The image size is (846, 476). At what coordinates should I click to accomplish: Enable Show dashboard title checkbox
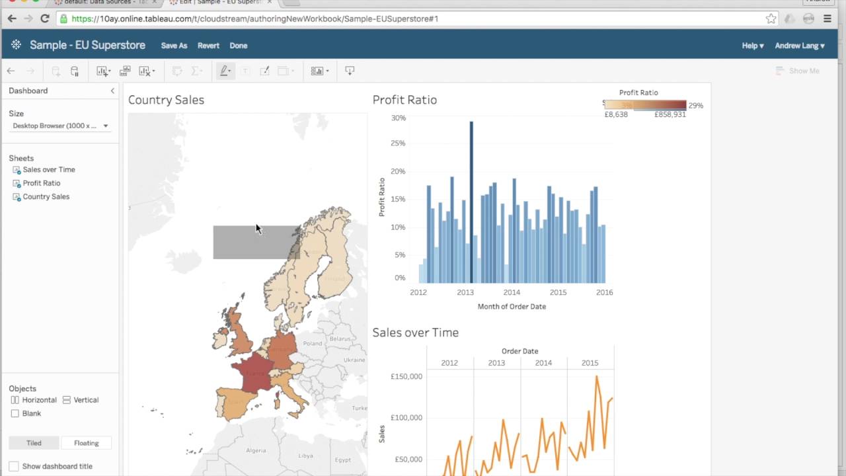14,466
